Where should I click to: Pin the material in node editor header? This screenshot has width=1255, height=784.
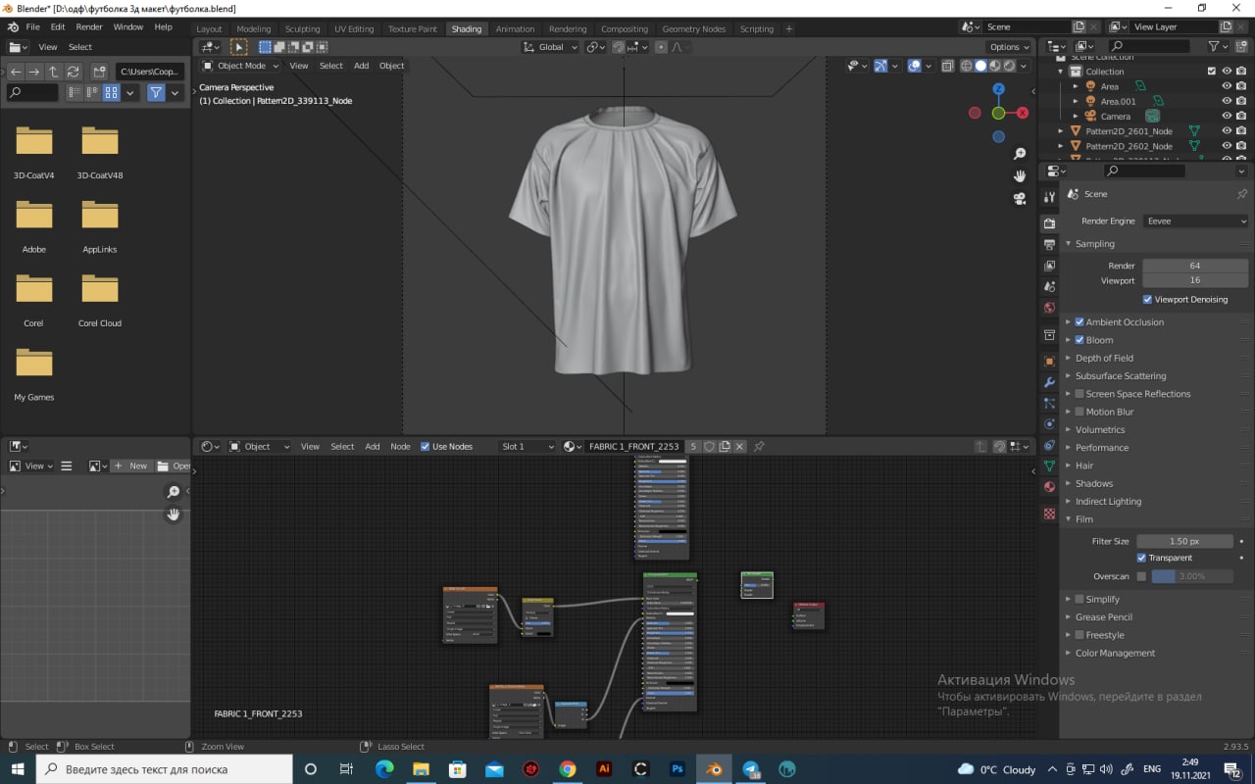[x=758, y=446]
